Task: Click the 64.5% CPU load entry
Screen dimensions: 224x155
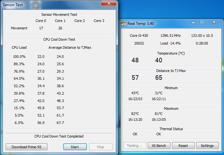Action: point(19,78)
